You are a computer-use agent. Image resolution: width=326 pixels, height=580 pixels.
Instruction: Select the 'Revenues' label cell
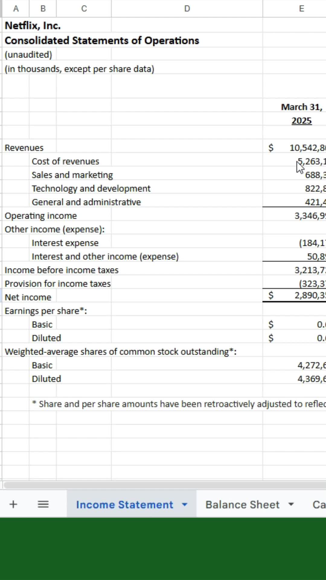click(24, 148)
